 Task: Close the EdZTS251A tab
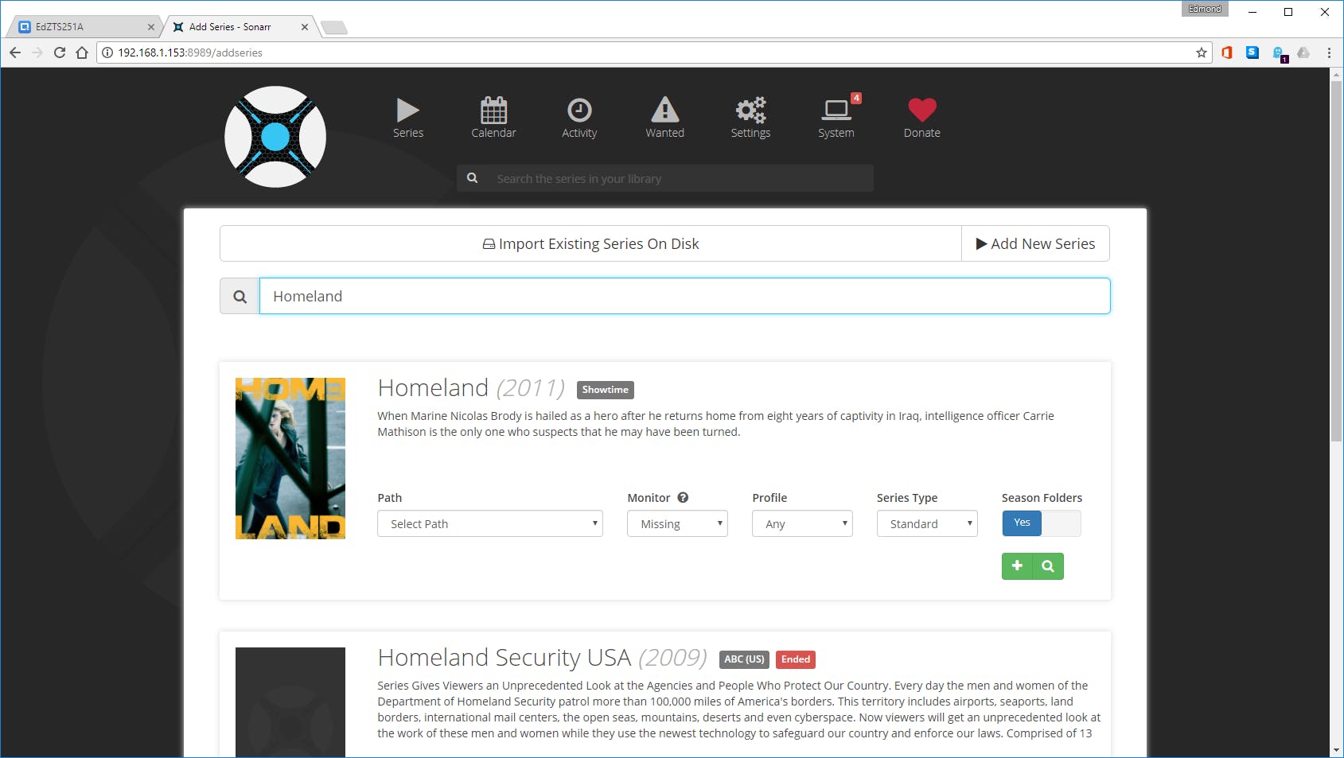(x=151, y=27)
